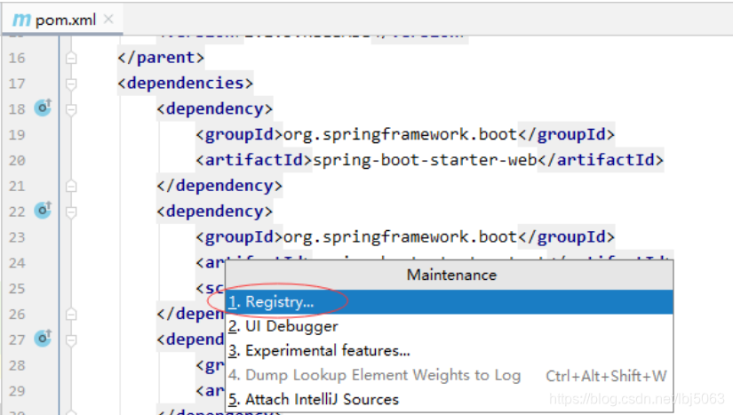Collapse the dependency block at line 27

click(71, 339)
